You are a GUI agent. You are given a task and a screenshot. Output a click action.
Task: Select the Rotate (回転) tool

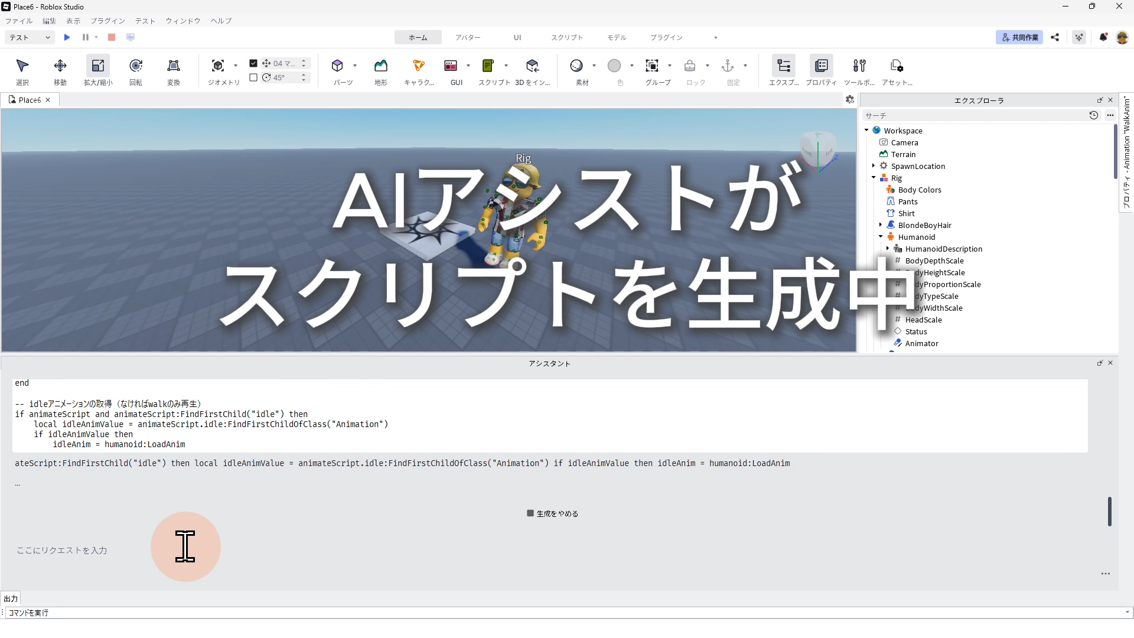136,66
